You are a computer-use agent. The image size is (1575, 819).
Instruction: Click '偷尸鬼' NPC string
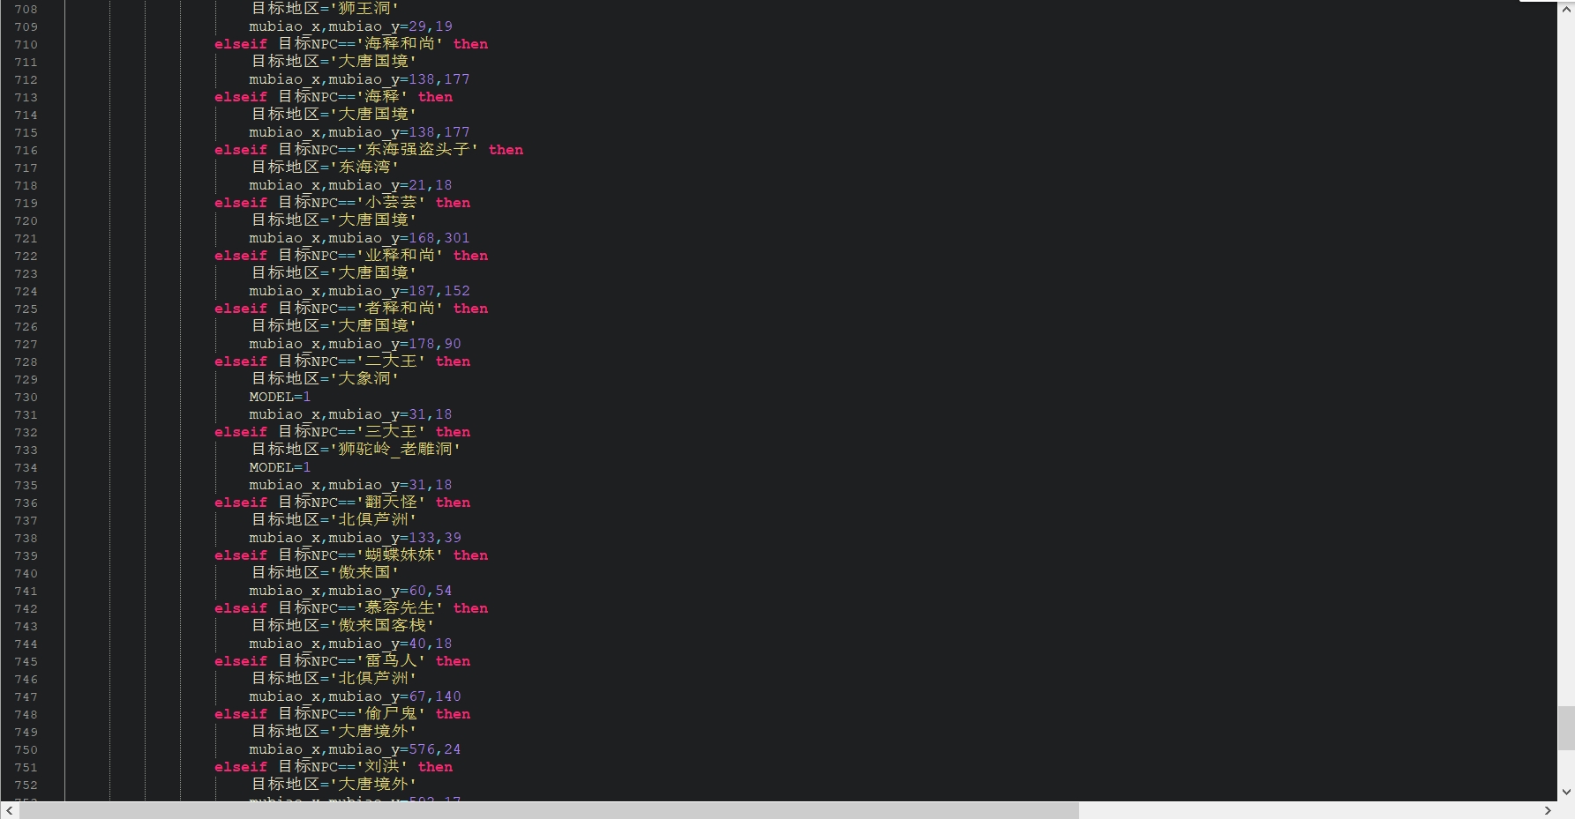391,714
